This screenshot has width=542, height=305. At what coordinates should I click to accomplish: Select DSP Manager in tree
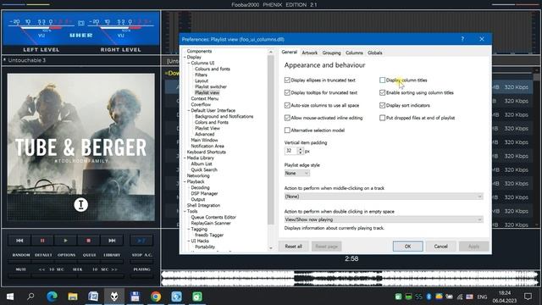coord(204,193)
